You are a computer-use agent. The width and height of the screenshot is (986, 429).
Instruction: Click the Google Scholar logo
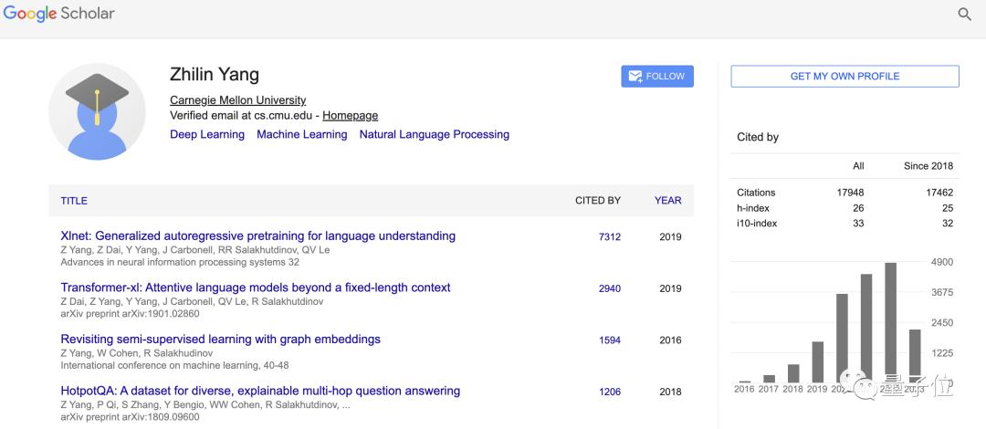pyautogui.click(x=58, y=15)
